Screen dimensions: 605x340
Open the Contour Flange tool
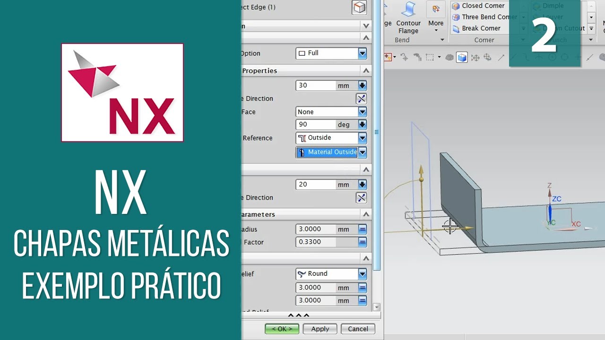tap(408, 18)
